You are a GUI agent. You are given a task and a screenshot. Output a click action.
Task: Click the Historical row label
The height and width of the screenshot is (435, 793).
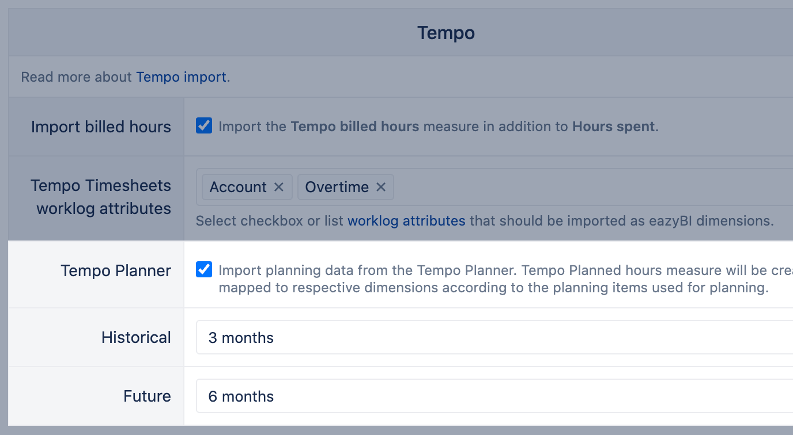click(x=136, y=337)
